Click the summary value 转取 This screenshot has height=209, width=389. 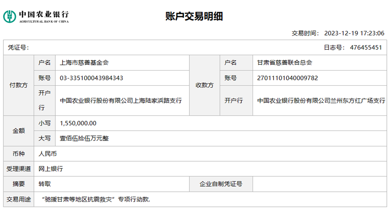coord(45,184)
